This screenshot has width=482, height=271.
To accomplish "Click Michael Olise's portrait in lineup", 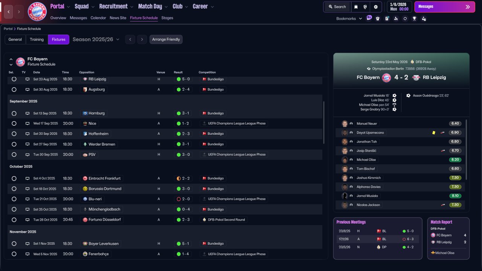I will pyautogui.click(x=345, y=160).
